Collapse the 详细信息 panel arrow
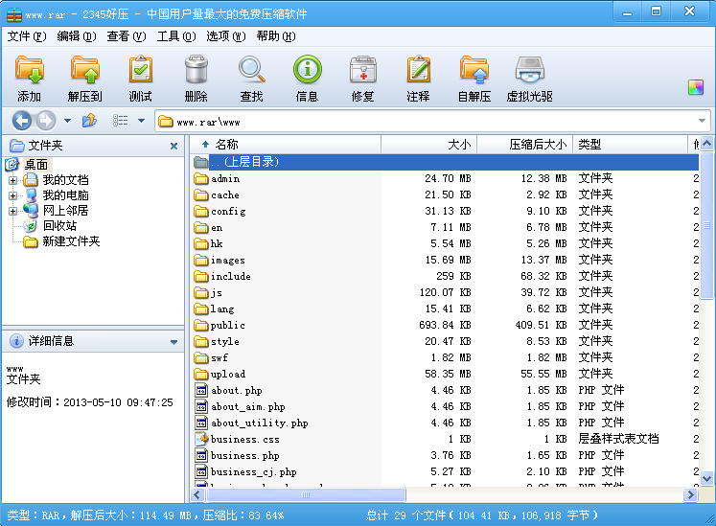Image resolution: width=716 pixels, height=526 pixels. pyautogui.click(x=173, y=342)
